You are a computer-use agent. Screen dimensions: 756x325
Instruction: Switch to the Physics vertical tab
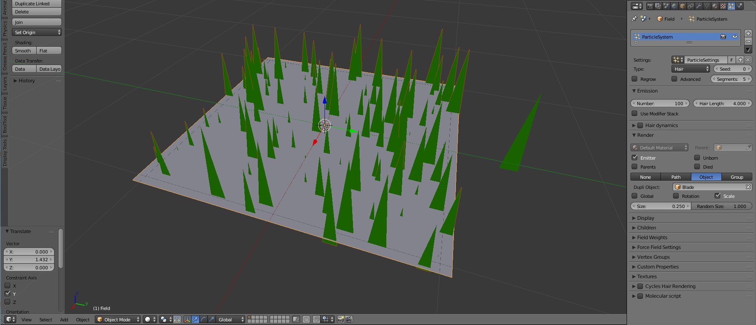(4, 28)
